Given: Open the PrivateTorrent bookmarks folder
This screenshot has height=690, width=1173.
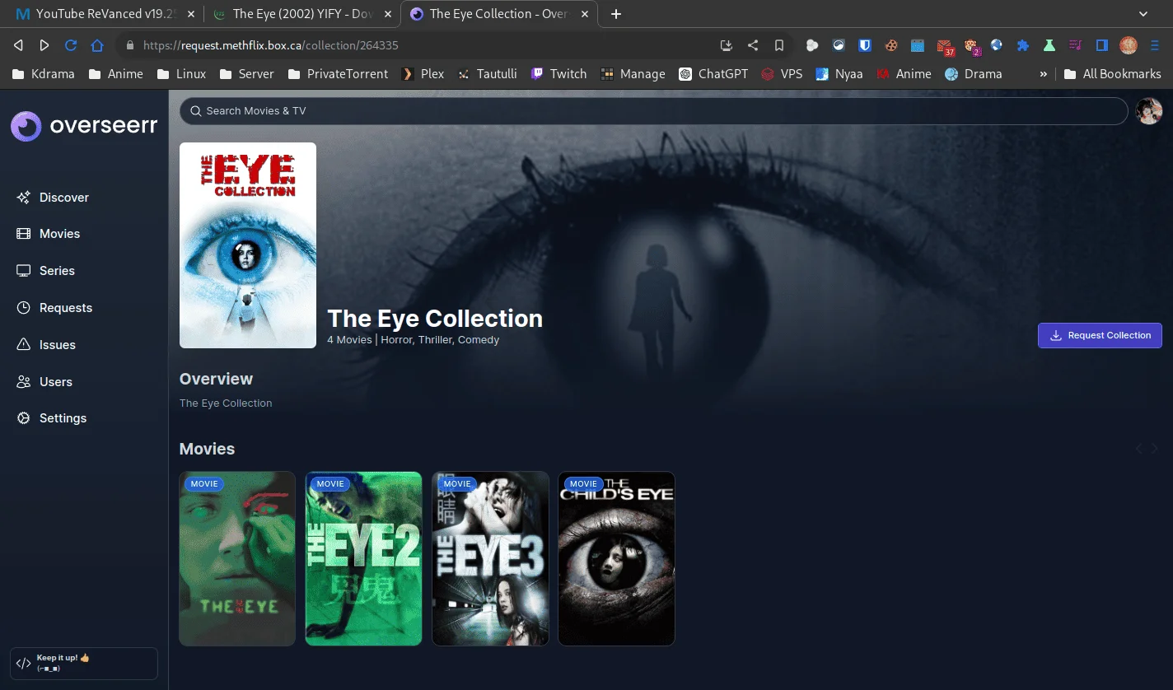Looking at the screenshot, I should [x=338, y=74].
